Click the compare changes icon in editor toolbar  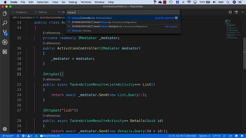tap(230, 12)
